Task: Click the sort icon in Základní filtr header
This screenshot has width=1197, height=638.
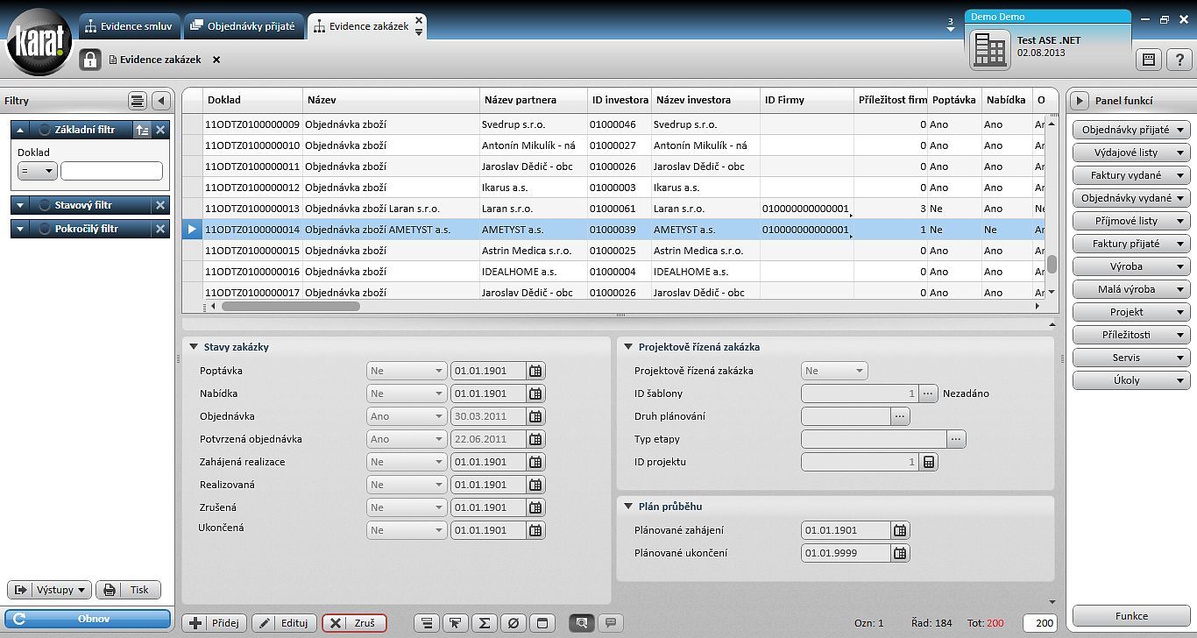Action: point(142,130)
